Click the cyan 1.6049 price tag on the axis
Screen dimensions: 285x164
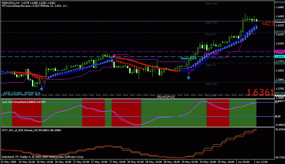280,56
